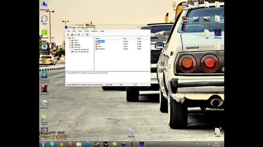
Task: Click the taskbar clock
Action: (216, 144)
